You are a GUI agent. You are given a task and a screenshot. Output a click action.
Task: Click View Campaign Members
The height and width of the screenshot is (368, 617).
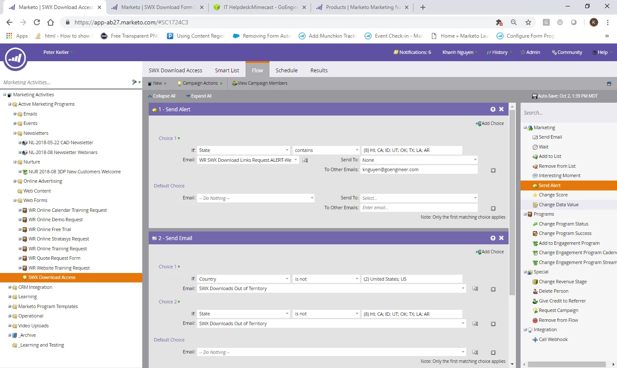(x=260, y=83)
